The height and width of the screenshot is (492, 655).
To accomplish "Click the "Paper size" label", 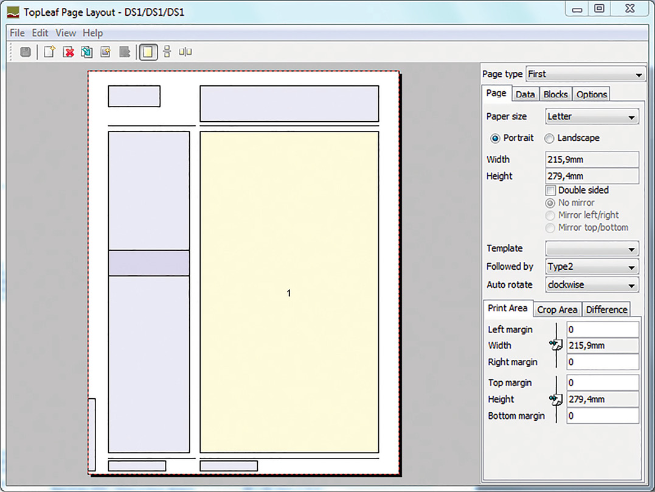I will (506, 117).
